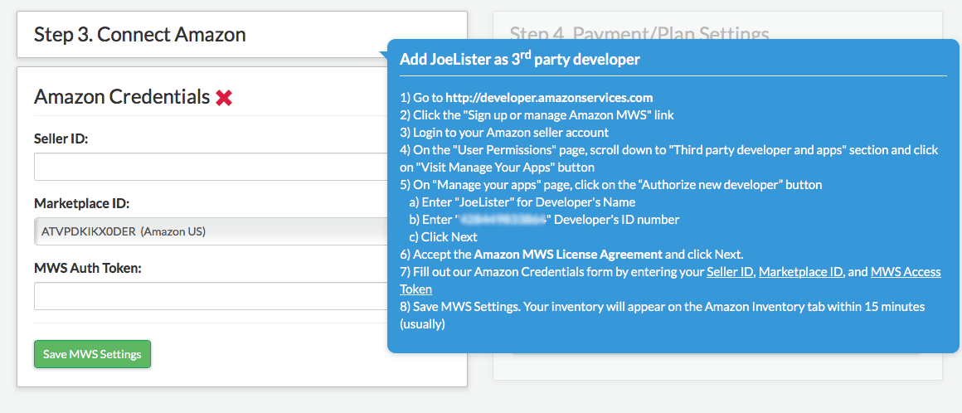Click the step 8 Save MWS Settings instruction

click(x=662, y=315)
